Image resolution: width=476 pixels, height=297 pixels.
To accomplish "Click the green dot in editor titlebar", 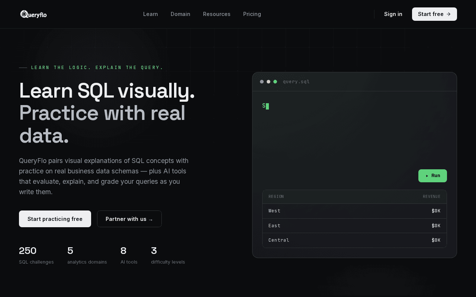I will coord(275,82).
